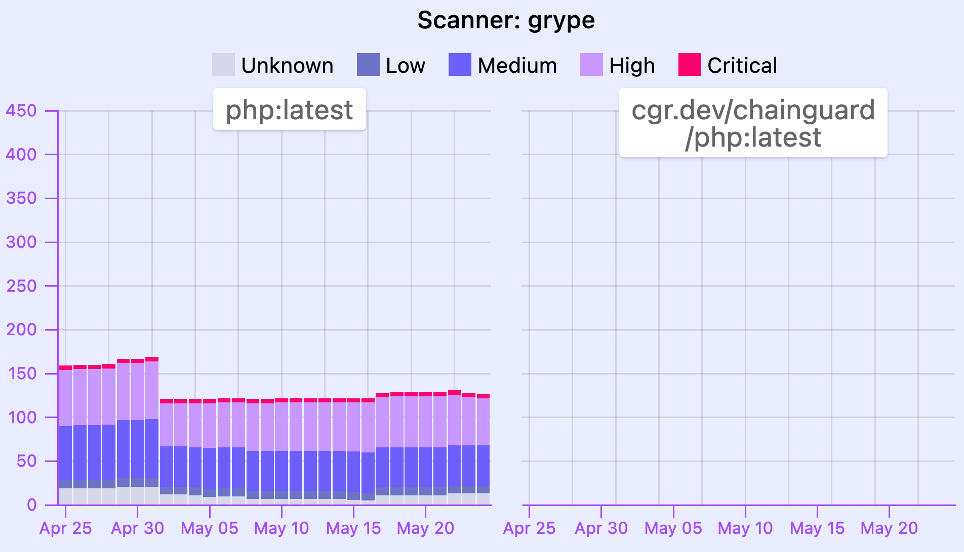Click the May 15 stacked bar in php:latest
This screenshot has height=552, width=964.
[x=353, y=451]
